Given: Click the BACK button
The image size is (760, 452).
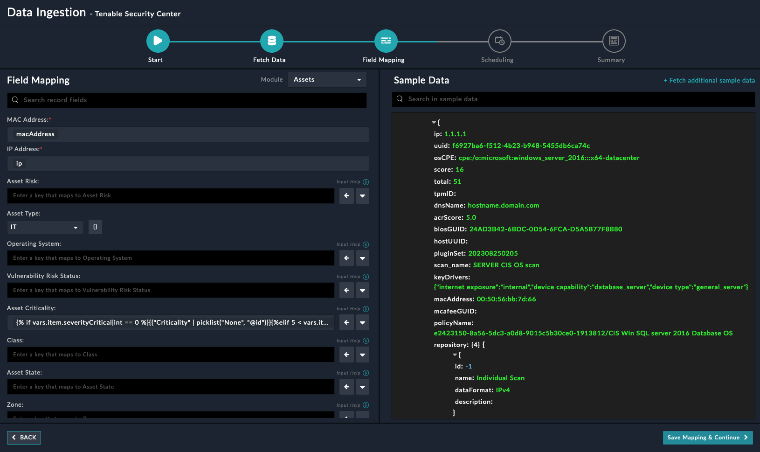Looking at the screenshot, I should click(24, 438).
